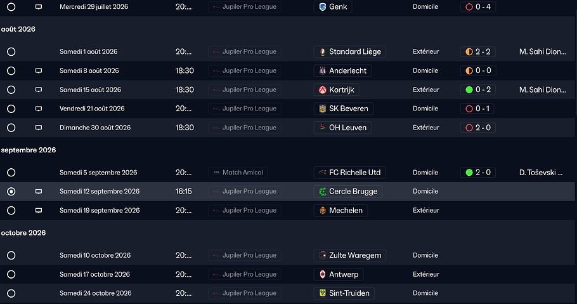Viewport: 577px width, 304px height.
Task: Open the Mechelen team page
Action: [x=346, y=210]
